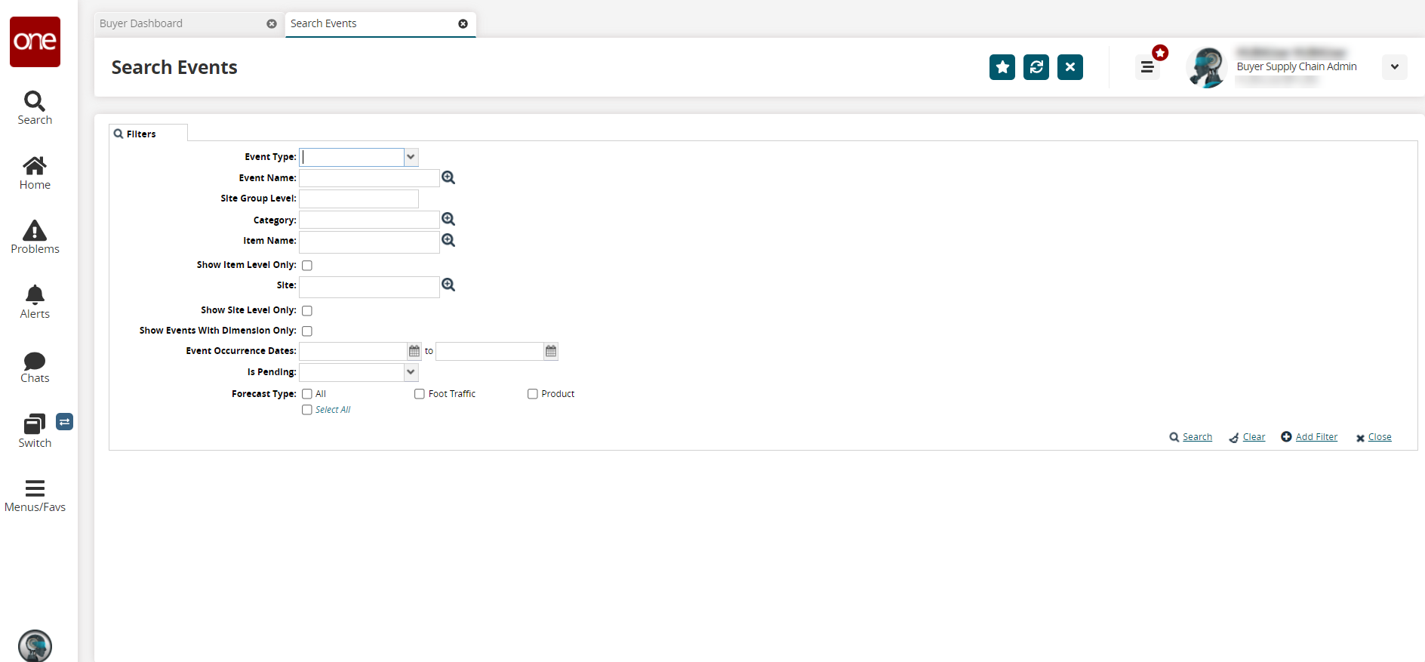Click the ONE Network logo
1425x662 pixels.
(x=35, y=42)
